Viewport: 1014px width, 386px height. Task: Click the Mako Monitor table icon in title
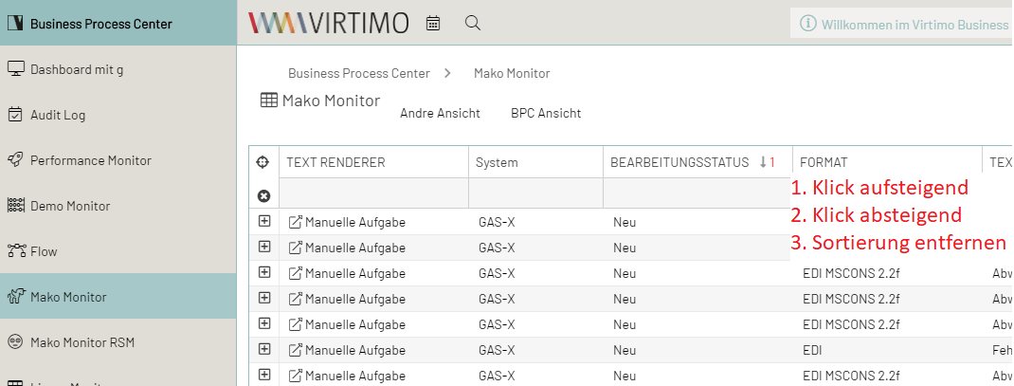pos(268,101)
